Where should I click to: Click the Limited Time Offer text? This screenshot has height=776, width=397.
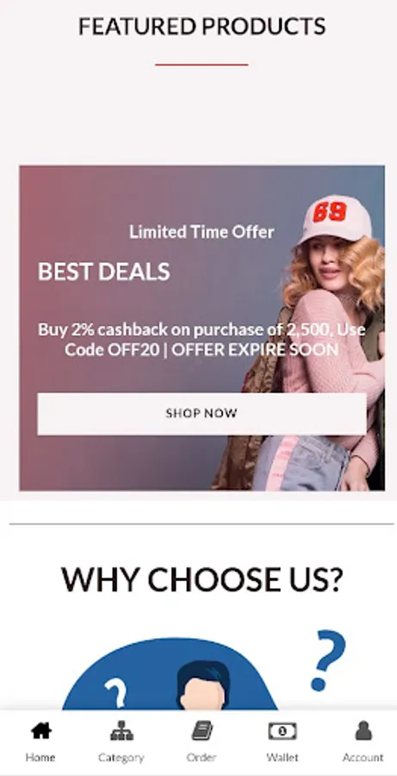[x=202, y=232]
